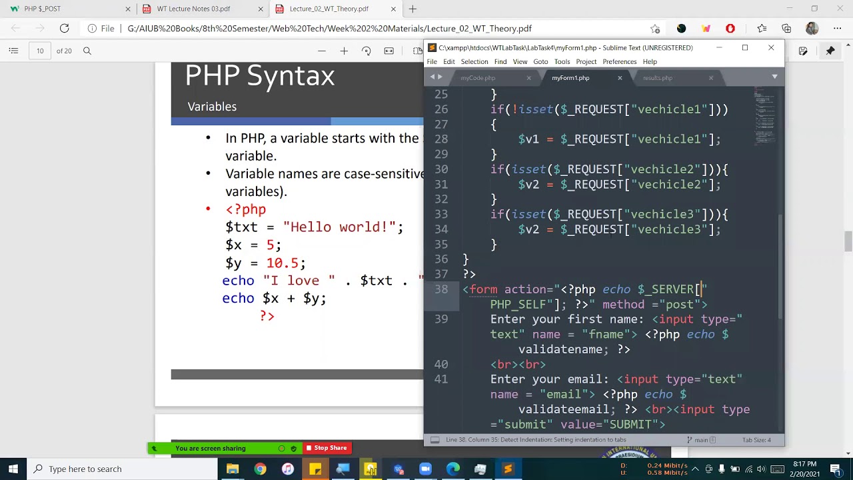Open Sublime Text taskbar icon

point(508,469)
